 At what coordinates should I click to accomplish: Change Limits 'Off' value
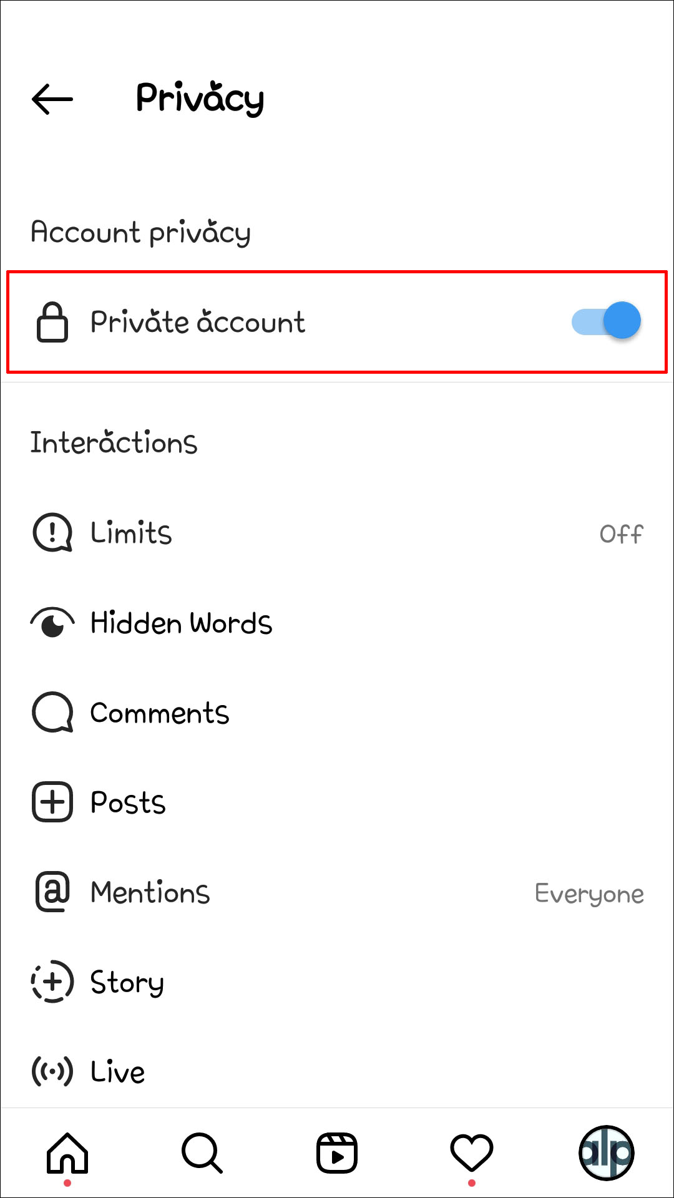621,534
